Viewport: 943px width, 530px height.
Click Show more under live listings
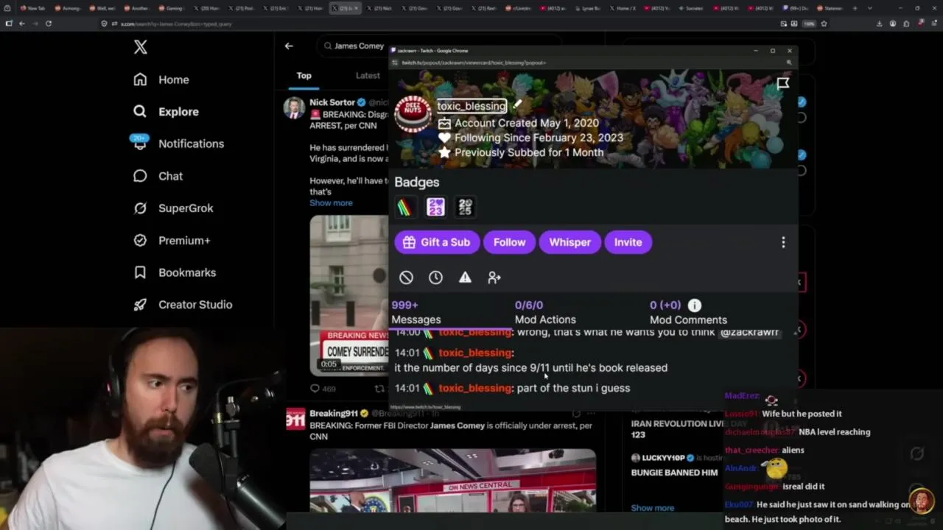coord(652,508)
